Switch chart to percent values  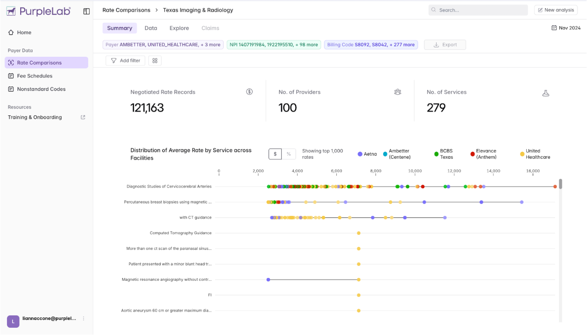coord(289,154)
